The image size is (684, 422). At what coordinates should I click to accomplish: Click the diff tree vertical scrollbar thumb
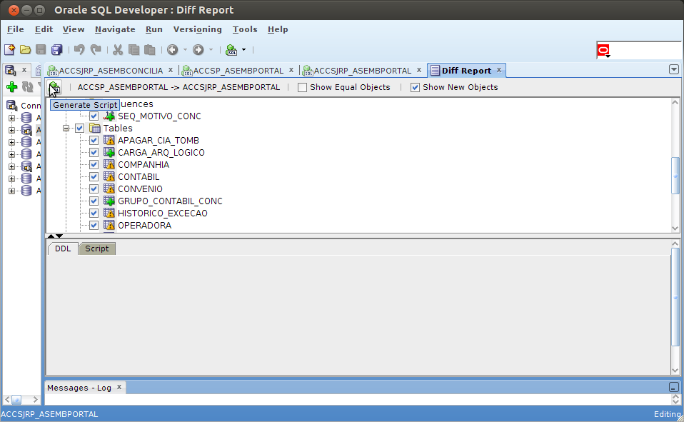click(675, 176)
